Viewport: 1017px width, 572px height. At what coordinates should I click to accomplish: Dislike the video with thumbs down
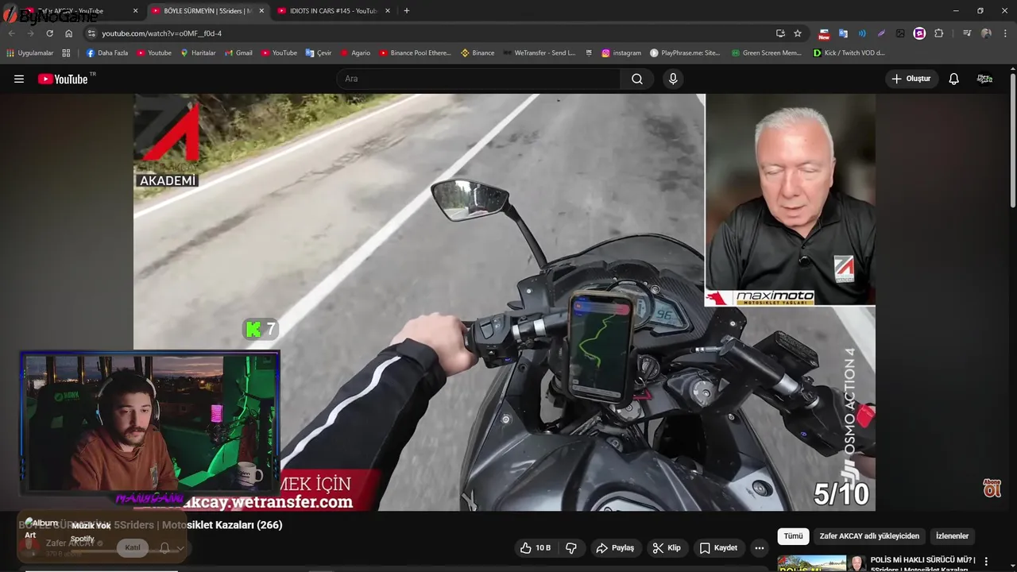tap(571, 548)
